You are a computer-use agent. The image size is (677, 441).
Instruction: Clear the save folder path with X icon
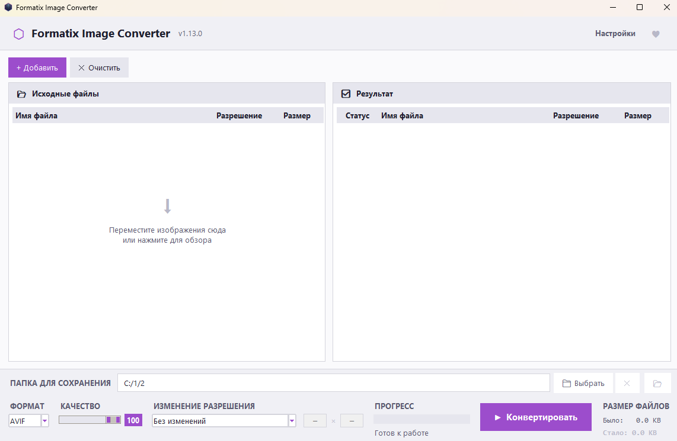click(627, 383)
